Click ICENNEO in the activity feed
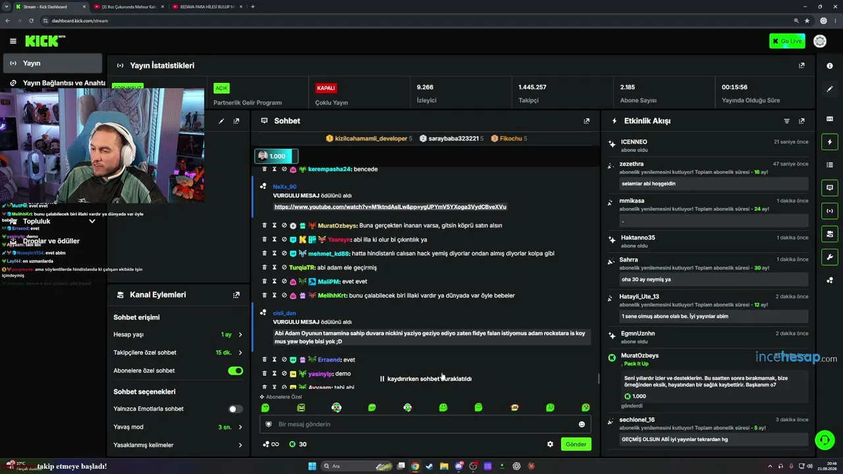Viewport: 843px width, 474px height. pos(634,142)
